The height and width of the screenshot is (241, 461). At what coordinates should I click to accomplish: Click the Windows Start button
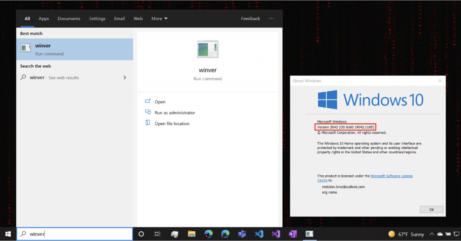(8, 234)
